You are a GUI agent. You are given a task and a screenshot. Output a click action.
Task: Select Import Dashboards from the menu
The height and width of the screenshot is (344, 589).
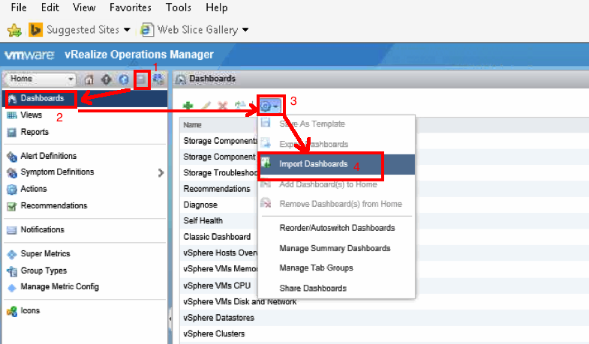pyautogui.click(x=313, y=164)
